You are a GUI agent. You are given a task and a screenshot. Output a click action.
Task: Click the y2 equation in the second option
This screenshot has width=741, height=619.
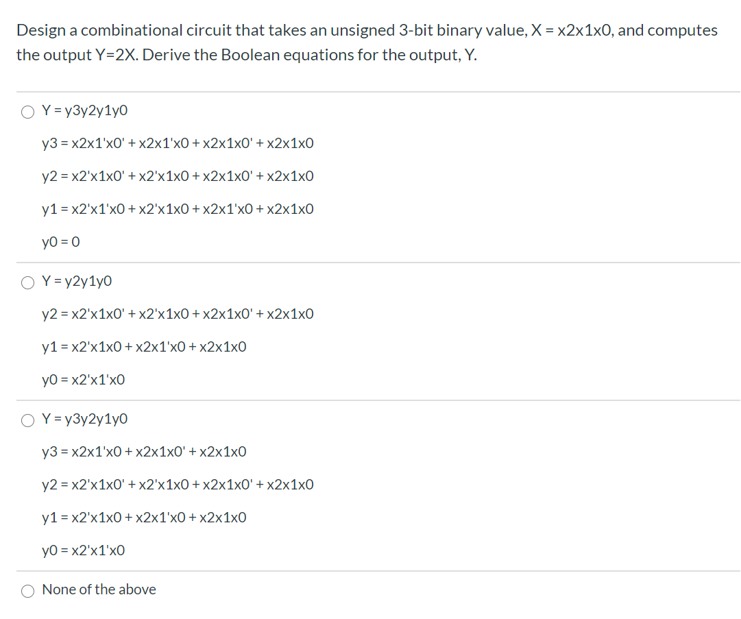[x=178, y=314]
